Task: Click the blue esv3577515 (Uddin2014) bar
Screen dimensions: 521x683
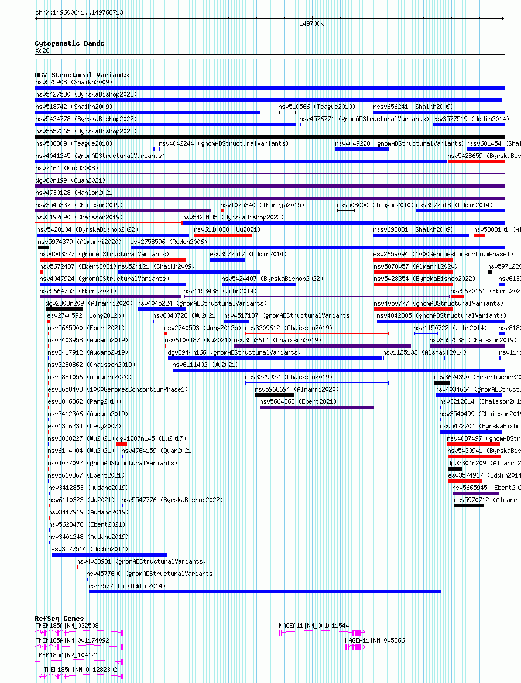Action: [x=265, y=592]
